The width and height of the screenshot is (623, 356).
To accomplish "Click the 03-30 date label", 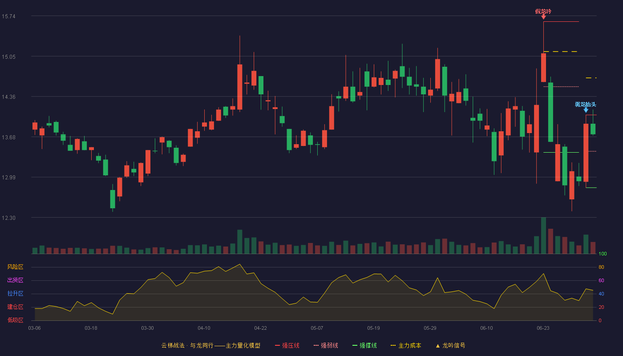I will point(147,328).
